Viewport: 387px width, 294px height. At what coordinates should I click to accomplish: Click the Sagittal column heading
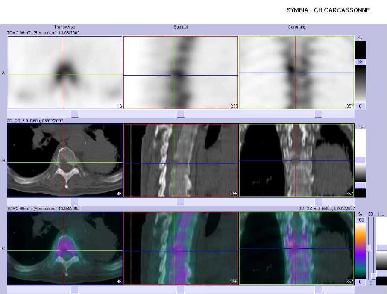point(180,27)
